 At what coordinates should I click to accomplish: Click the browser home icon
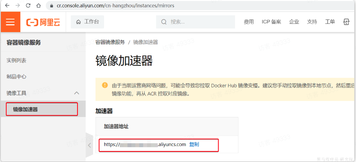39,5
